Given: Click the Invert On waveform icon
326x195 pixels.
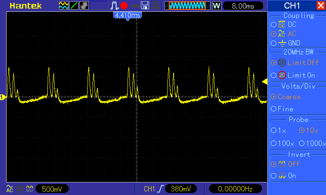Looking at the screenshot, I should 282,176.
